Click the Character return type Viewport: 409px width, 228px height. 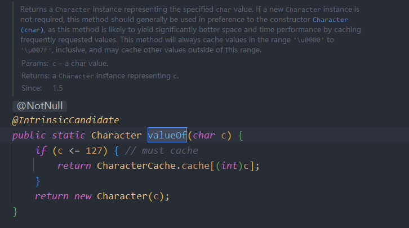click(117, 135)
